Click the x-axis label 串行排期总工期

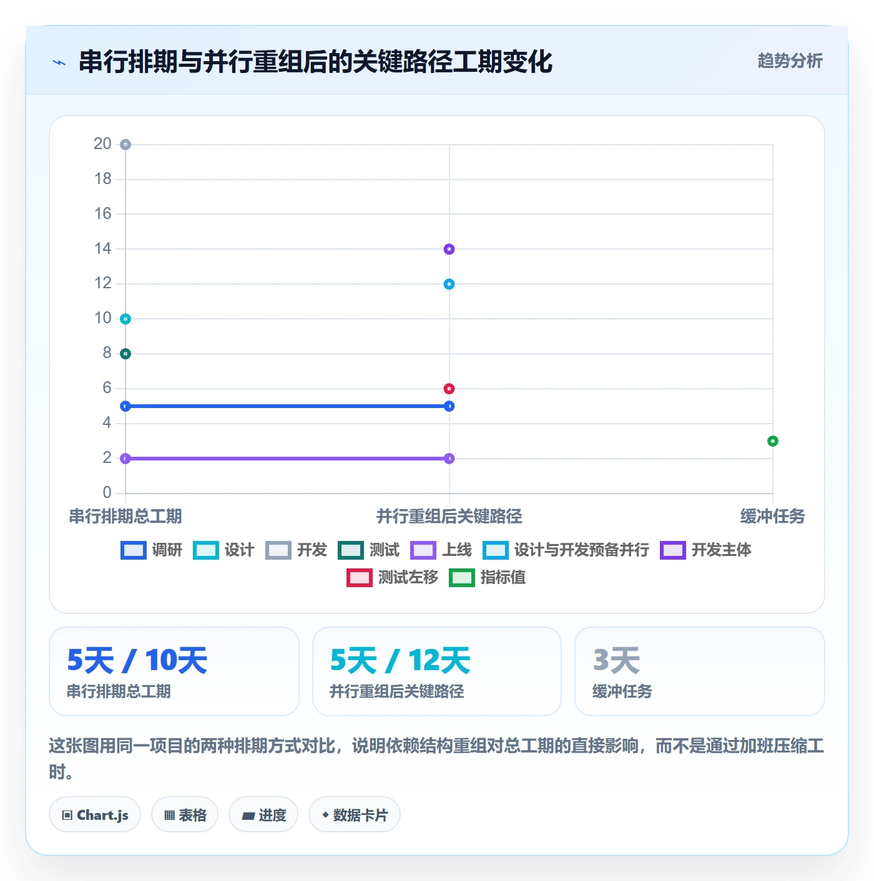pyautogui.click(x=125, y=516)
